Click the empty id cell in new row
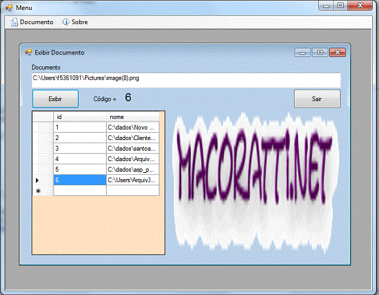The height and width of the screenshot is (295, 379). pyautogui.click(x=80, y=190)
